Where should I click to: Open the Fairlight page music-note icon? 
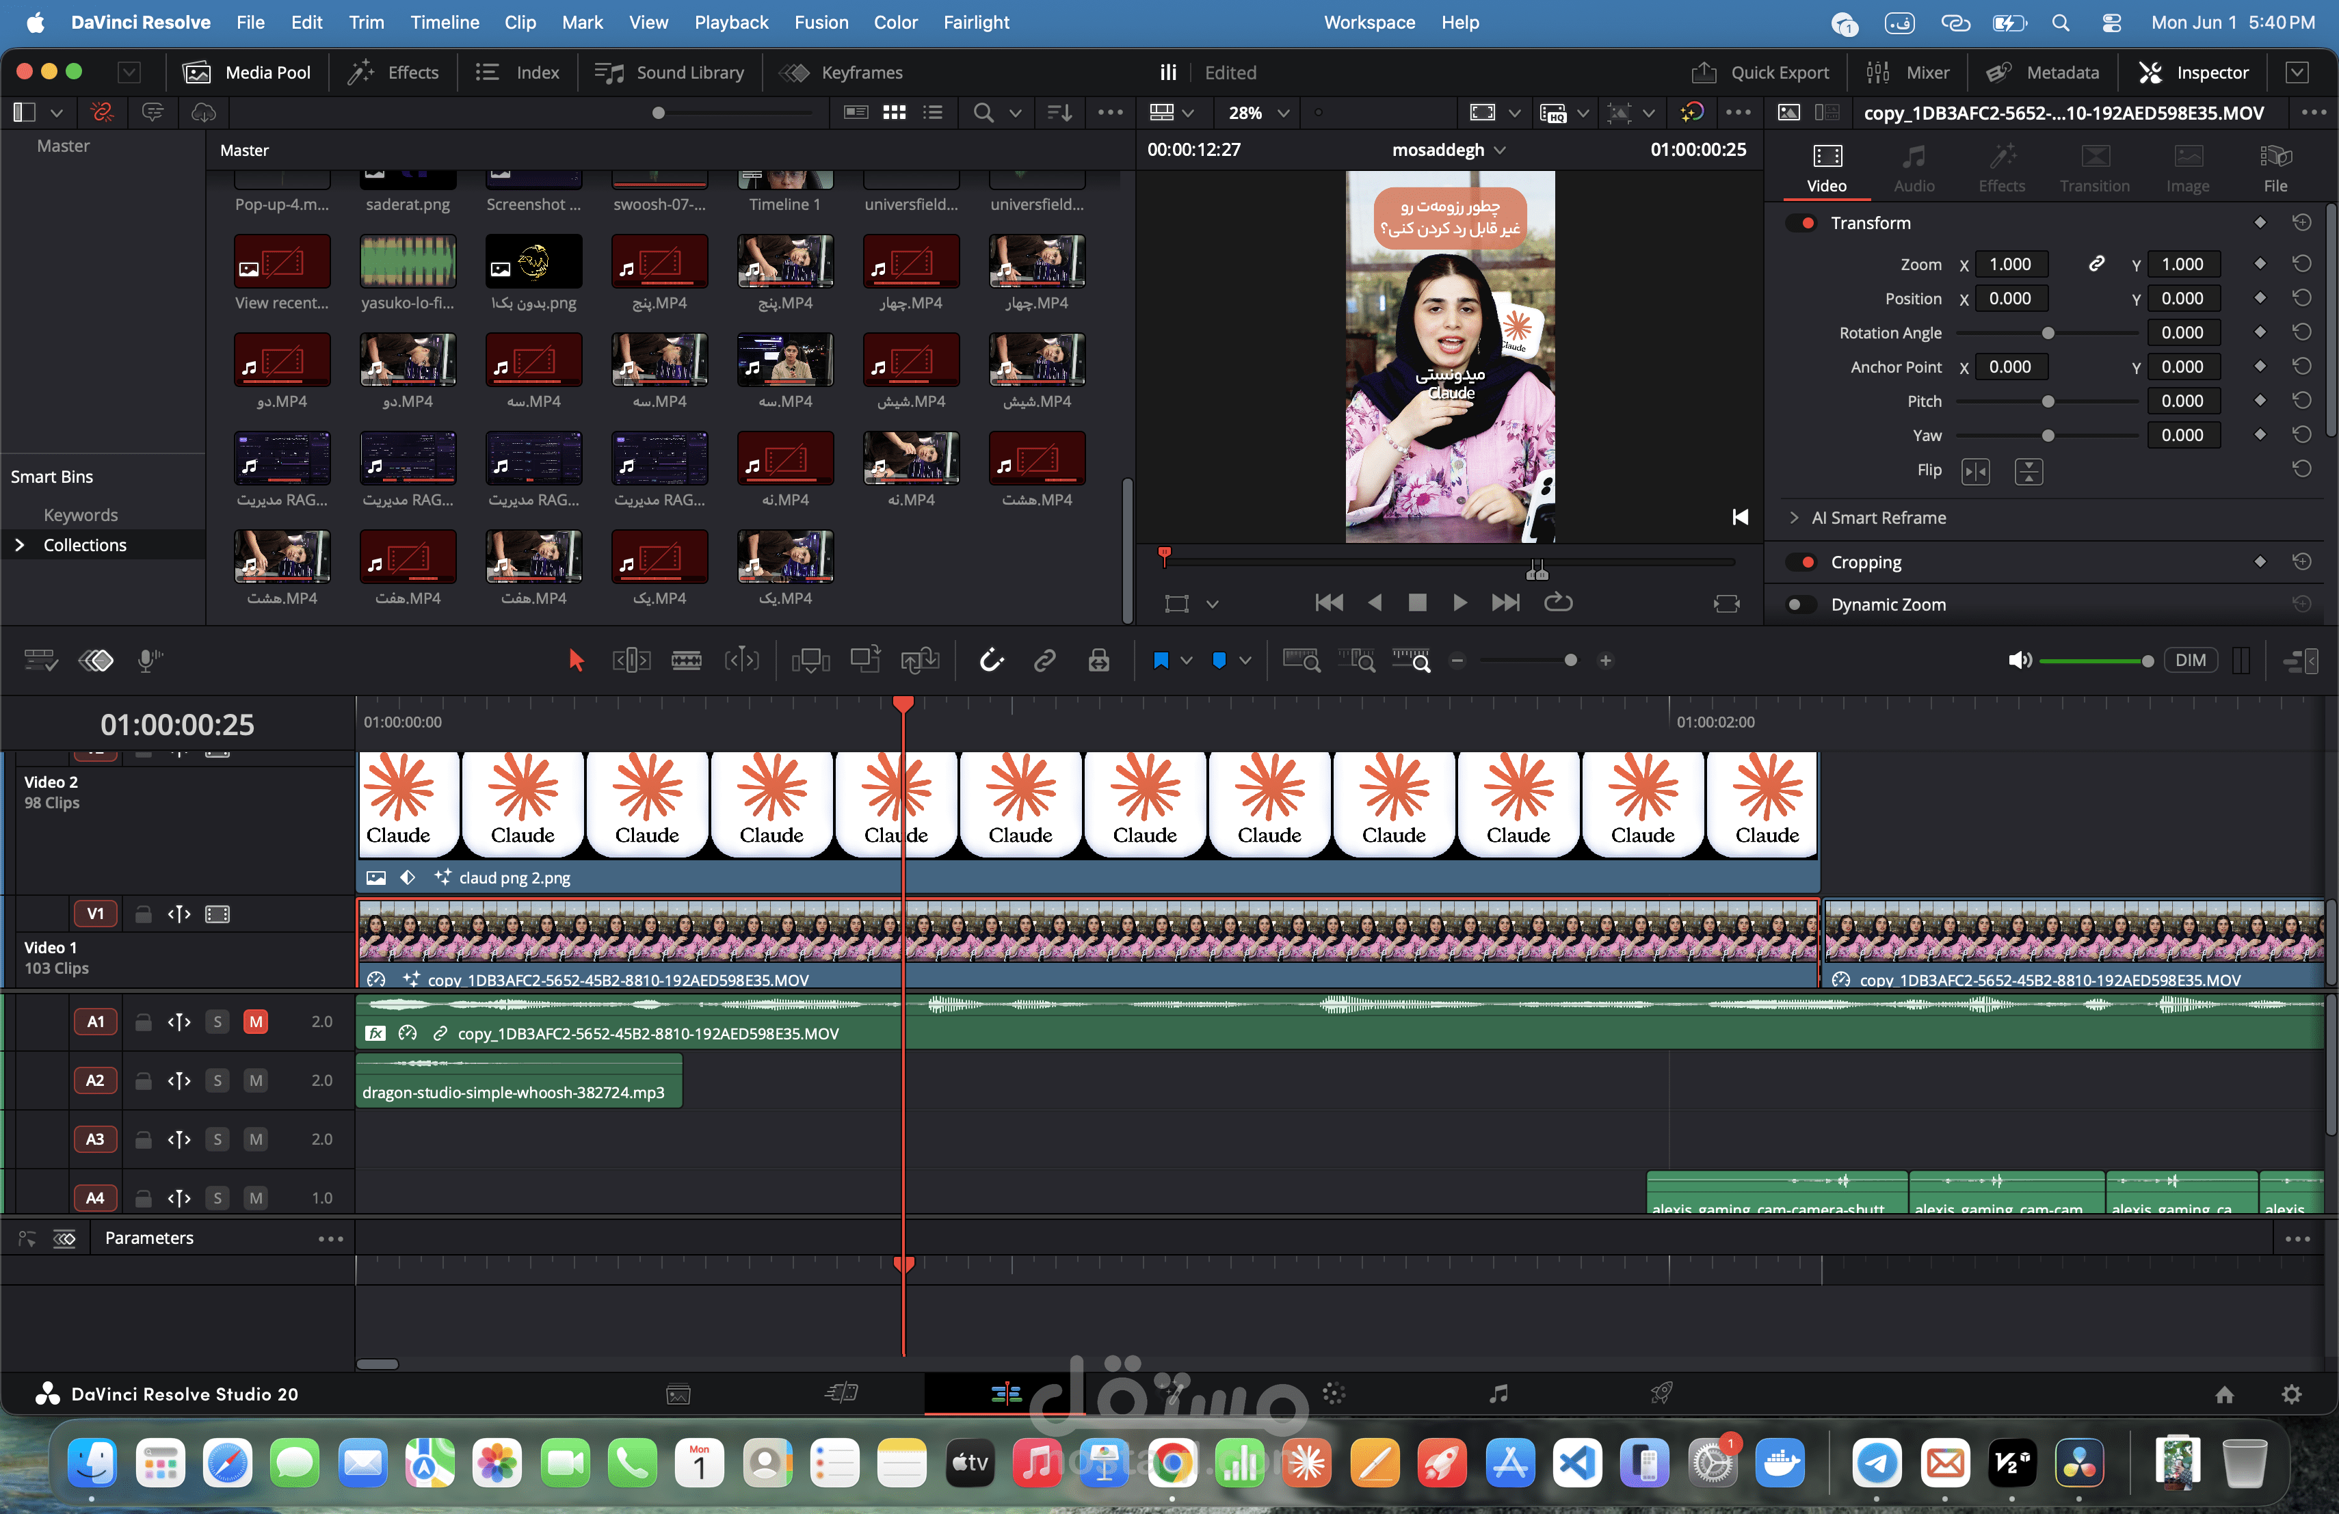pyautogui.click(x=1498, y=1393)
